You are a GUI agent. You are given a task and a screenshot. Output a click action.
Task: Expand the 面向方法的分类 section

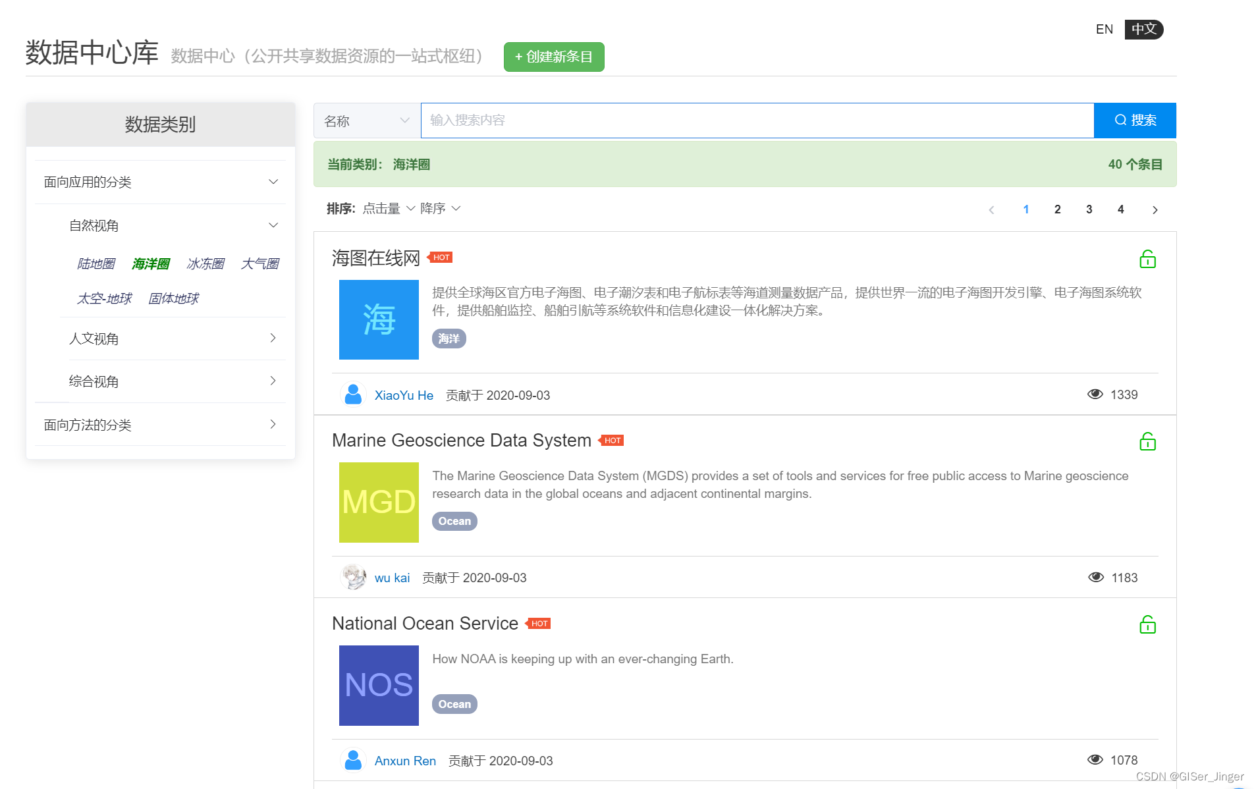[x=160, y=425]
